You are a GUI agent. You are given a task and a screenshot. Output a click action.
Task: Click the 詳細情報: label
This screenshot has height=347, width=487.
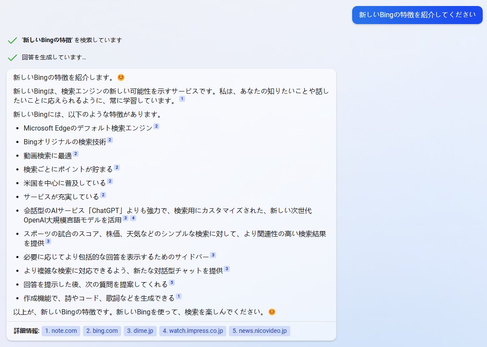coord(26,331)
